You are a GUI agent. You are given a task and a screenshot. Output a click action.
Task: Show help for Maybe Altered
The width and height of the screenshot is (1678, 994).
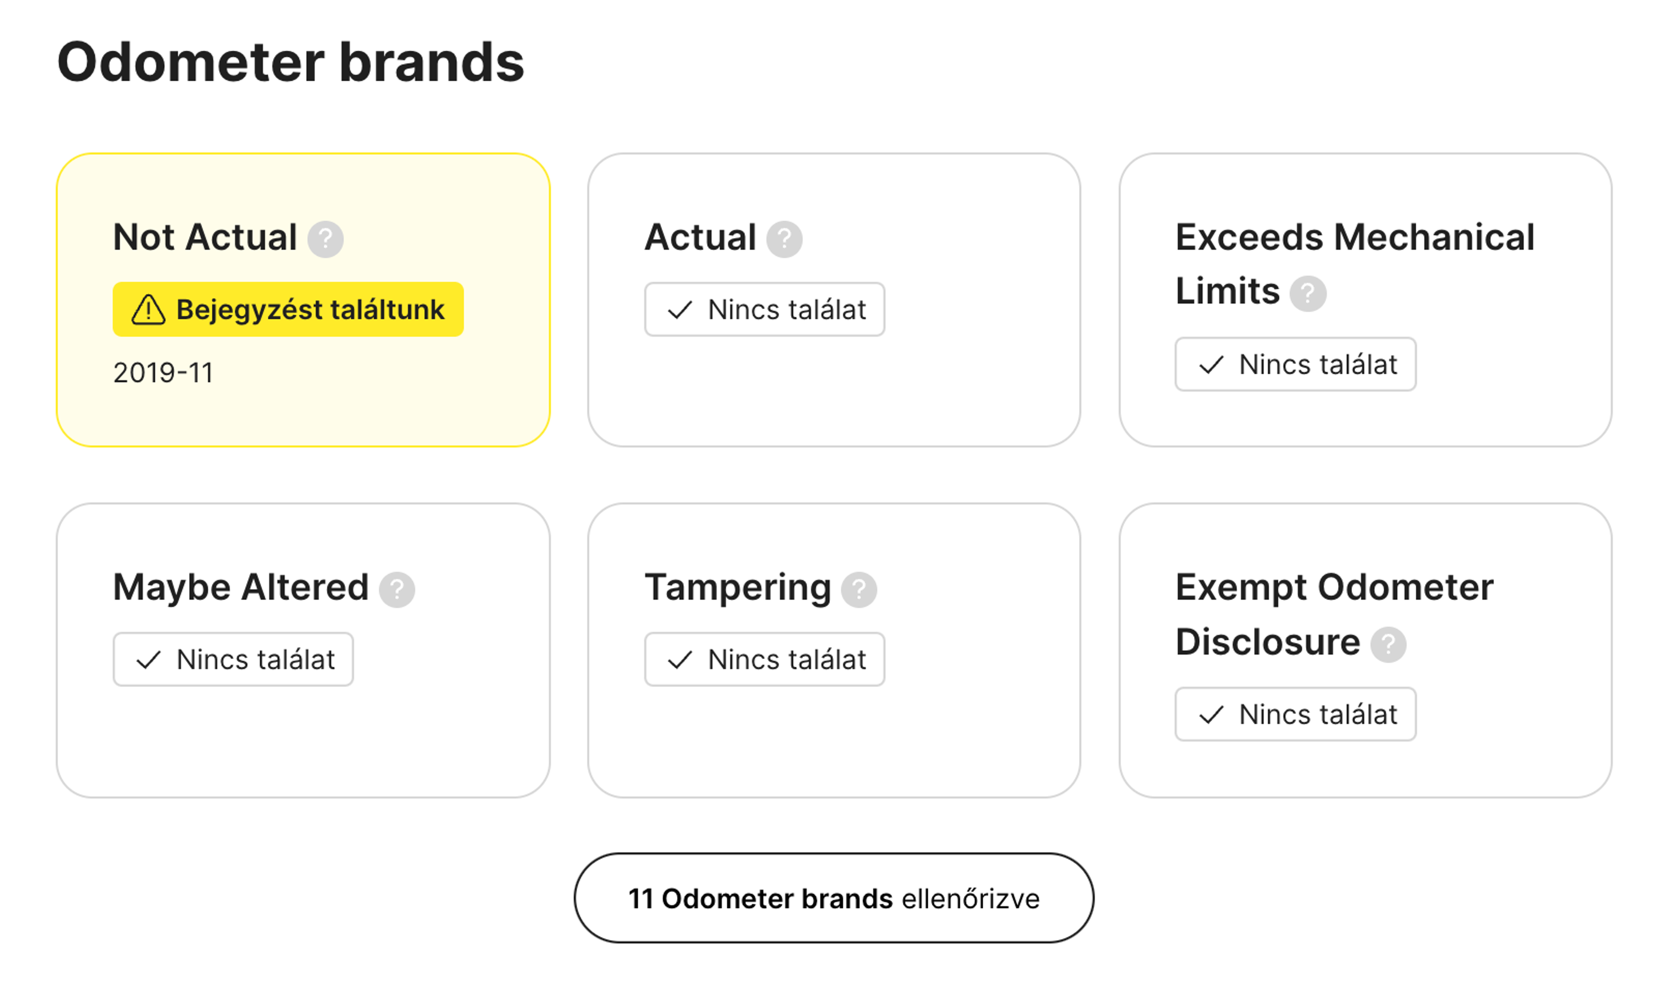point(397,590)
